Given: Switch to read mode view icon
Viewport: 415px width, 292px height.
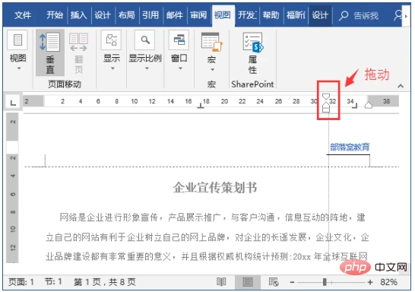Looking at the screenshot, I should tap(221, 282).
